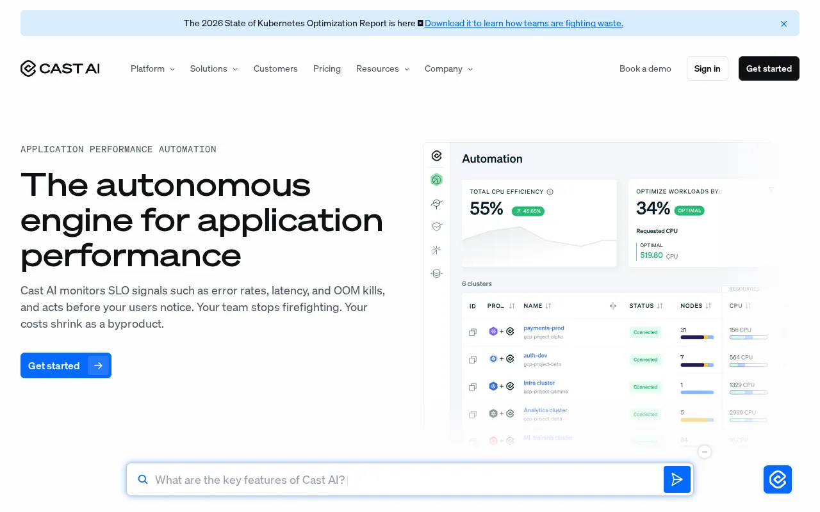Select green hexagon cluster icon in sidebar
The width and height of the screenshot is (820, 512).
tap(436, 180)
